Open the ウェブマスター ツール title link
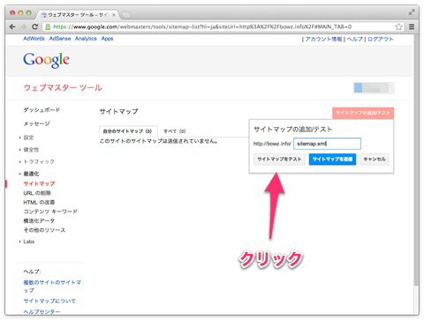Viewport: 424px width, 320px height. (63, 87)
